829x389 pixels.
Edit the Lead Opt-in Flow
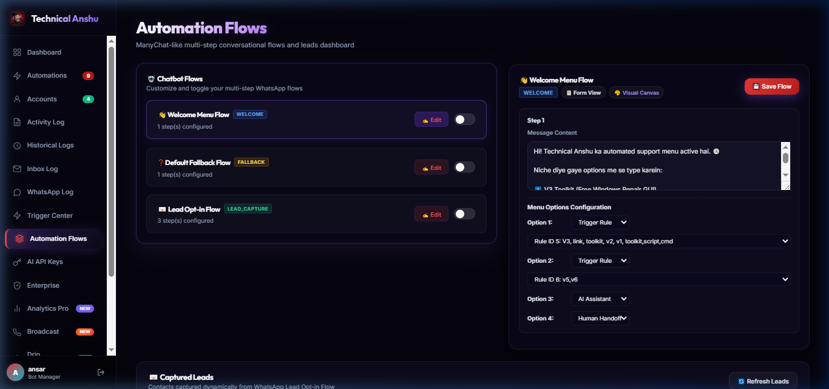point(431,214)
